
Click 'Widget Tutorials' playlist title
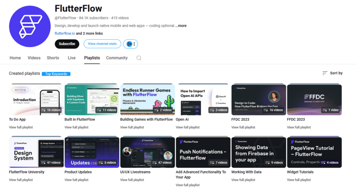click(x=300, y=172)
